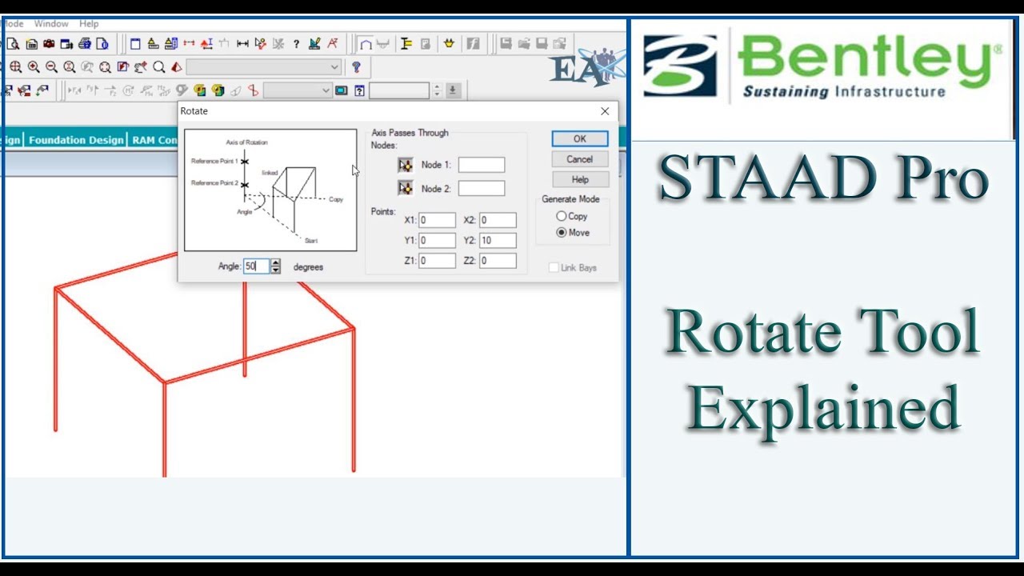The width and height of the screenshot is (1024, 576).
Task: Click the toolbar spinner beside empty field
Action: [x=437, y=90]
